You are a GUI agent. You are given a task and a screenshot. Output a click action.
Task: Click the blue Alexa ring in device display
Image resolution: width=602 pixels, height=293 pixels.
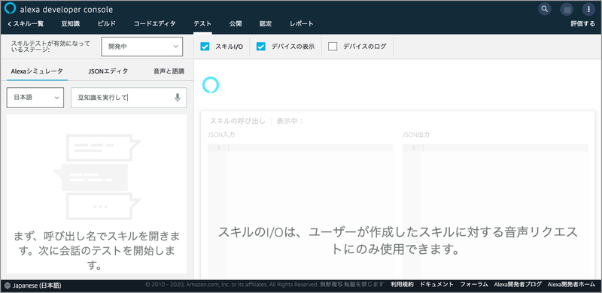point(211,85)
